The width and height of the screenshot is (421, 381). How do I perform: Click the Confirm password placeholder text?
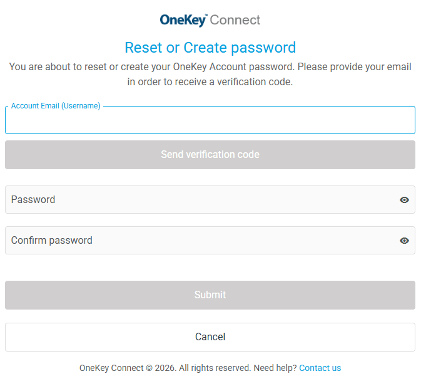pos(51,241)
